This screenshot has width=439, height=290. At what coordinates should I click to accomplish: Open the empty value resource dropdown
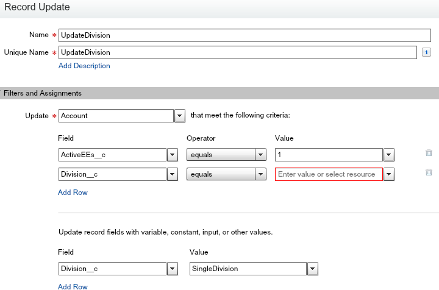(x=389, y=174)
